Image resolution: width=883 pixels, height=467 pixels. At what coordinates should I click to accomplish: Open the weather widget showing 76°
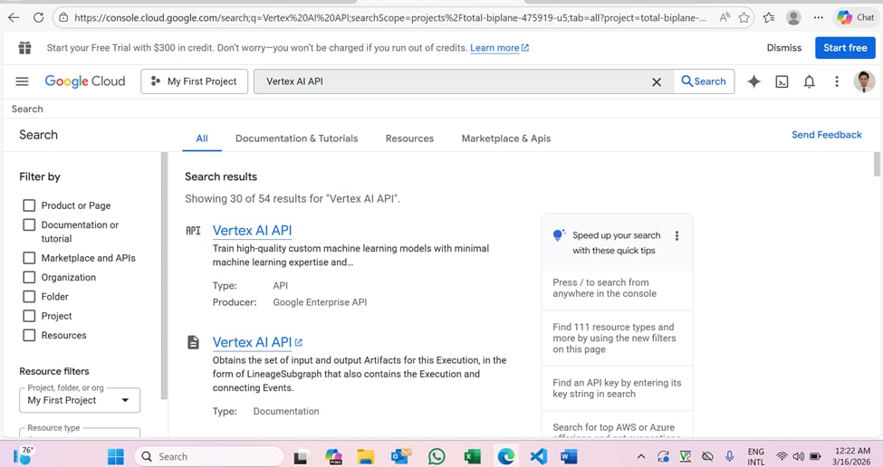click(23, 456)
